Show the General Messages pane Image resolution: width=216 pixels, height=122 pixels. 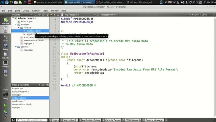pyautogui.click(x=153, y=120)
